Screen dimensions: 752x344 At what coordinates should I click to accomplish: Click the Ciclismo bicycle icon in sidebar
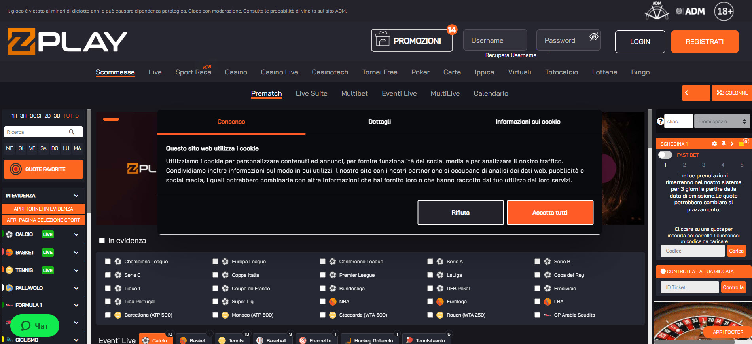[x=9, y=340]
